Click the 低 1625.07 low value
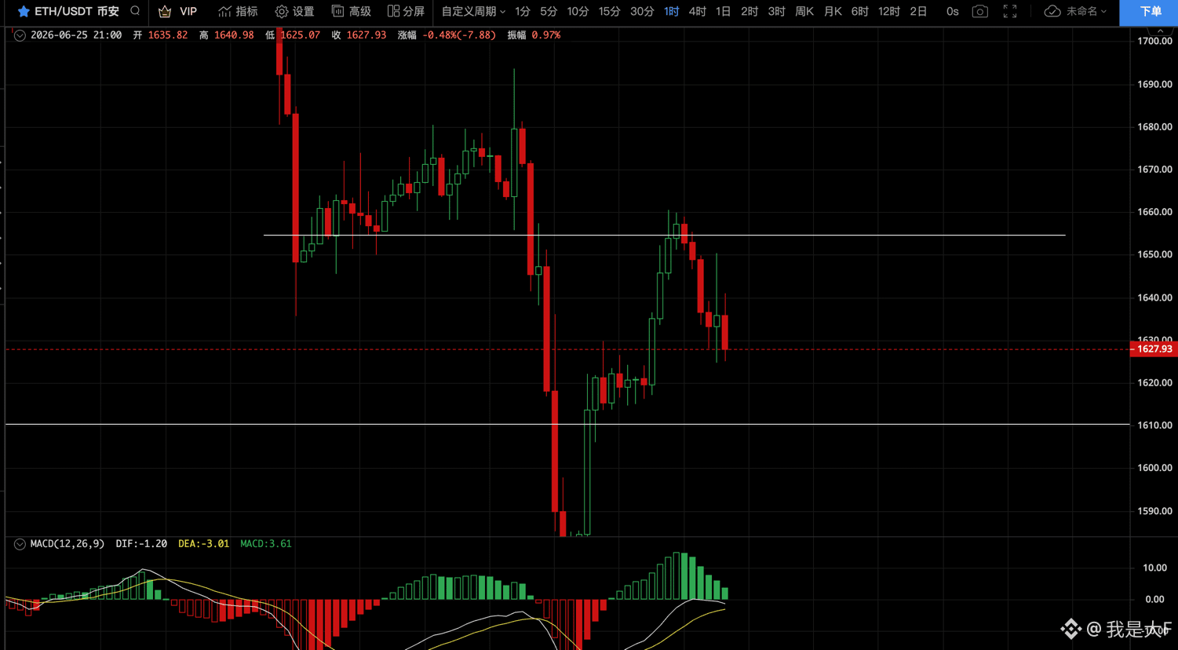1178x650 pixels. [292, 35]
